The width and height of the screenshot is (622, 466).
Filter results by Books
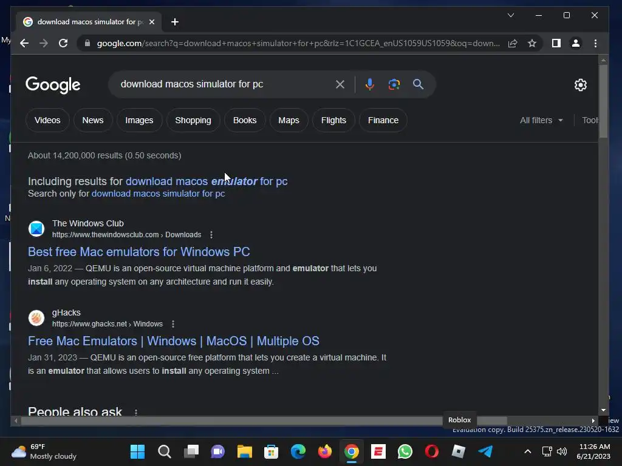click(x=245, y=120)
